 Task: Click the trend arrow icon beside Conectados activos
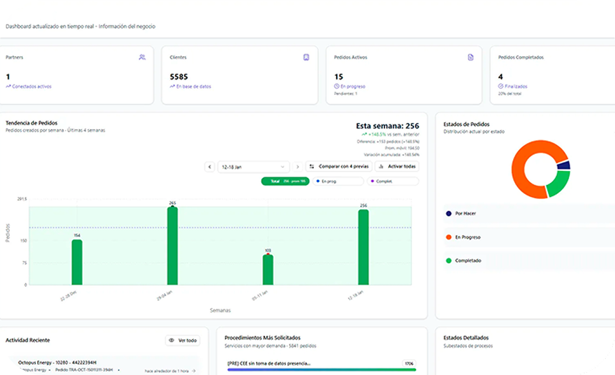point(8,86)
